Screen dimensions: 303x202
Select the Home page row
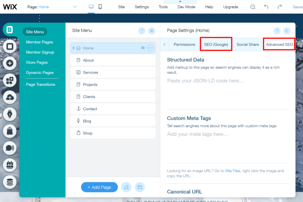click(113, 48)
